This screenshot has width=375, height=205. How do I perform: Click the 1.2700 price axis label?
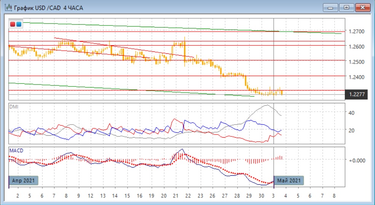357,31
